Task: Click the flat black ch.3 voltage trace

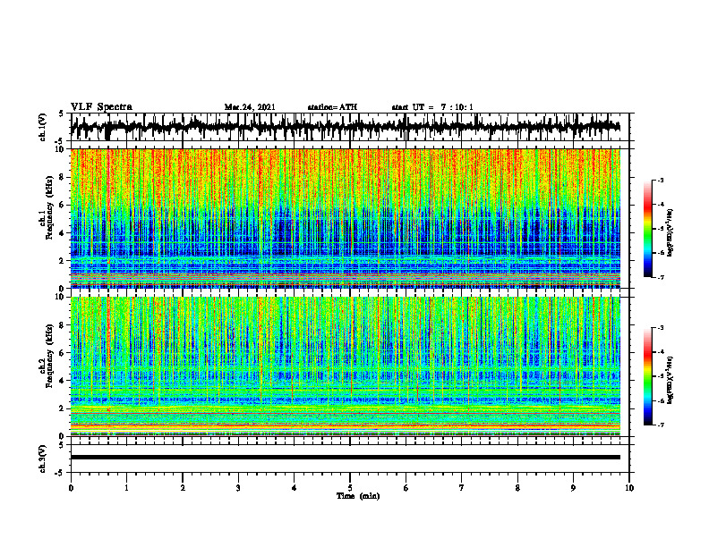Action: point(345,458)
